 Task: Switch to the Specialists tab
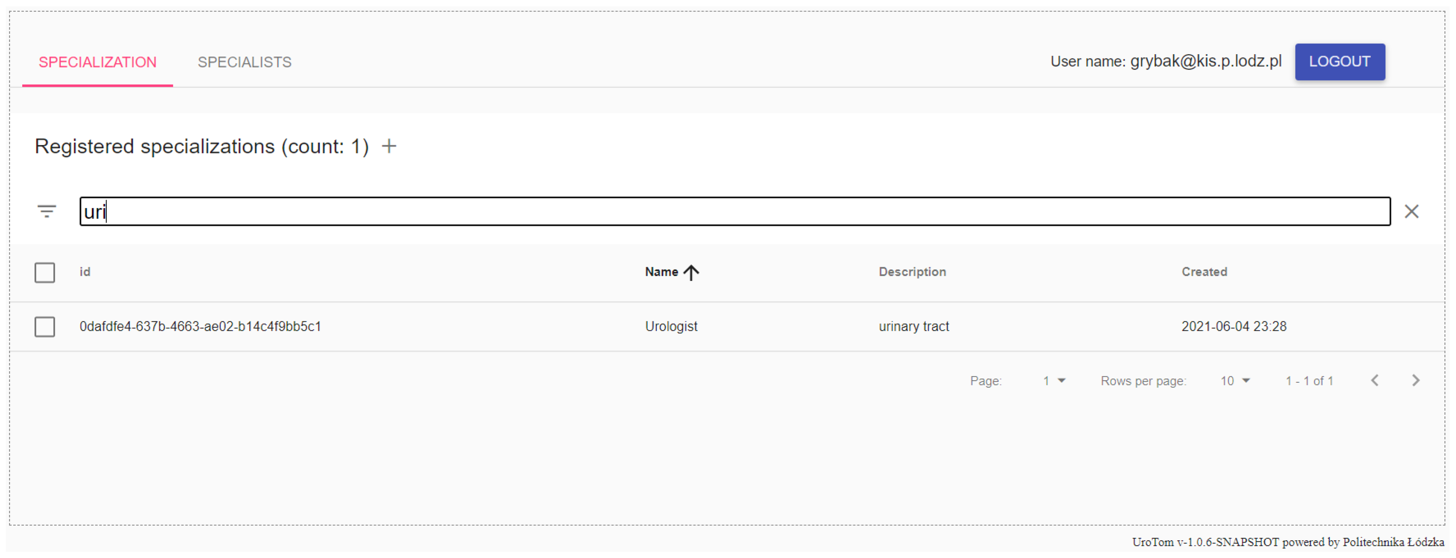(244, 62)
